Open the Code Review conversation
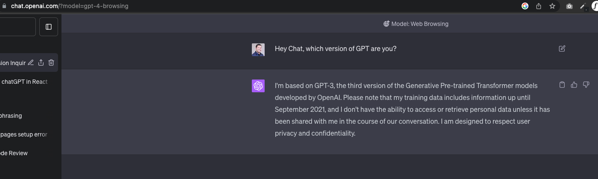The width and height of the screenshot is (598, 179). click(x=14, y=153)
